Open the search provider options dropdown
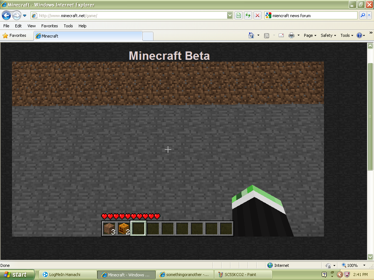 point(369,16)
